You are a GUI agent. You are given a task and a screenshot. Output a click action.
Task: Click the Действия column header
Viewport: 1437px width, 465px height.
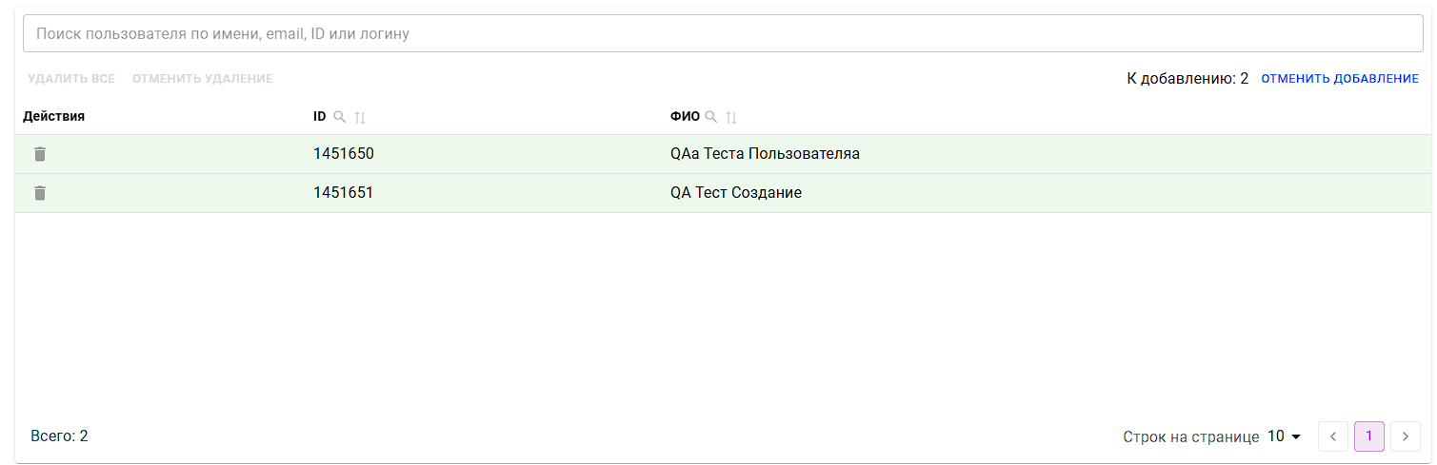(54, 117)
